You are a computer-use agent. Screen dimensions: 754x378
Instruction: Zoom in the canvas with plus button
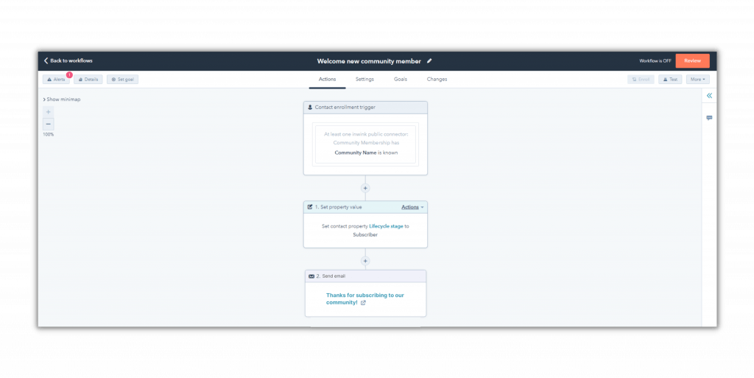tap(49, 112)
